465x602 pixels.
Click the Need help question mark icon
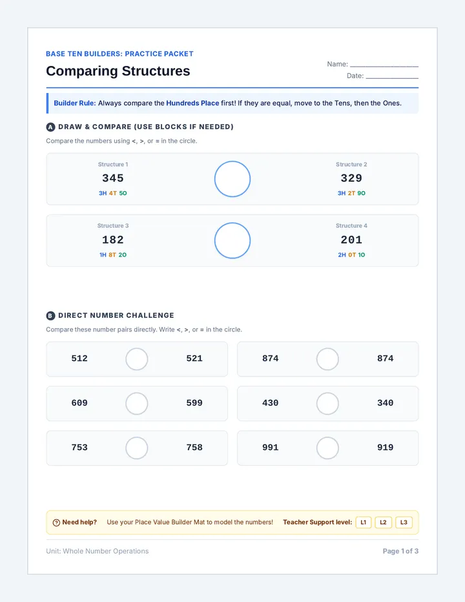pyautogui.click(x=56, y=523)
